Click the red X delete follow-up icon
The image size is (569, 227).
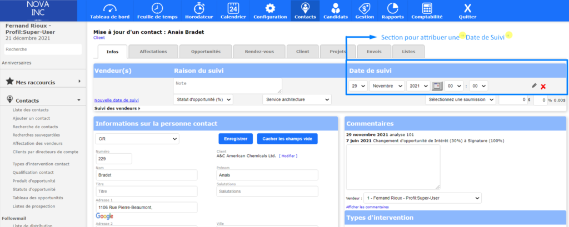coord(543,87)
